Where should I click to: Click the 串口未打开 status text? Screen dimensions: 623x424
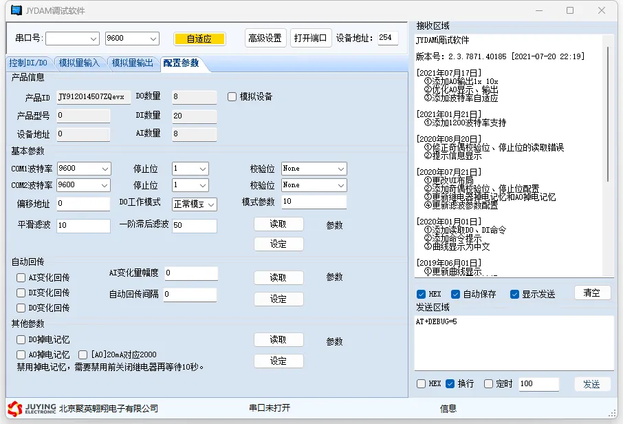coord(270,408)
